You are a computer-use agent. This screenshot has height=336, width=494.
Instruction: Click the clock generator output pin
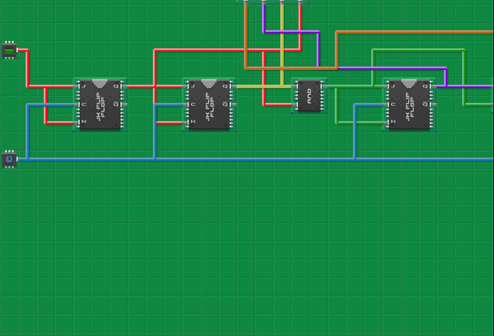[17, 159]
